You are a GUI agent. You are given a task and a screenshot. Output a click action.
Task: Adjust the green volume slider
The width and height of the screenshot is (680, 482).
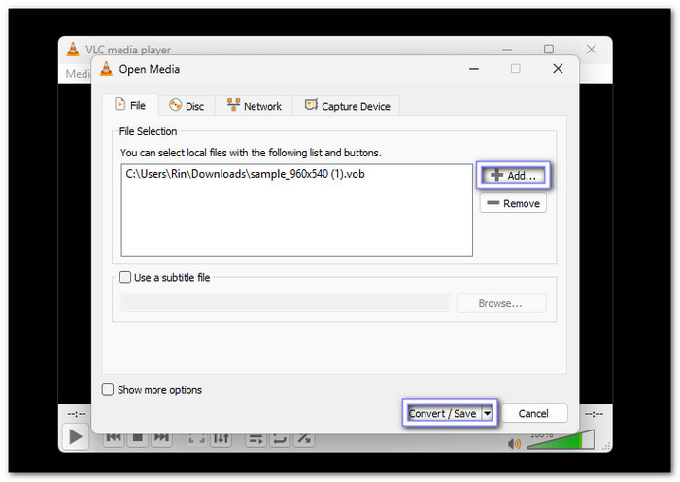561,440
